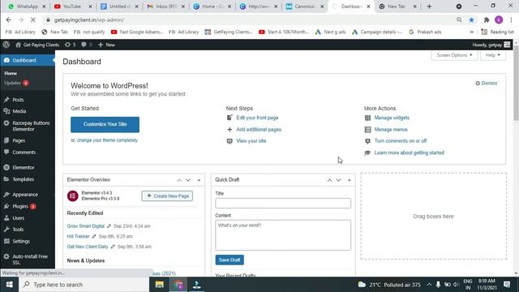Screen dimensions: 519x292
Task: Open File Explorer from taskbar
Action: (160, 285)
